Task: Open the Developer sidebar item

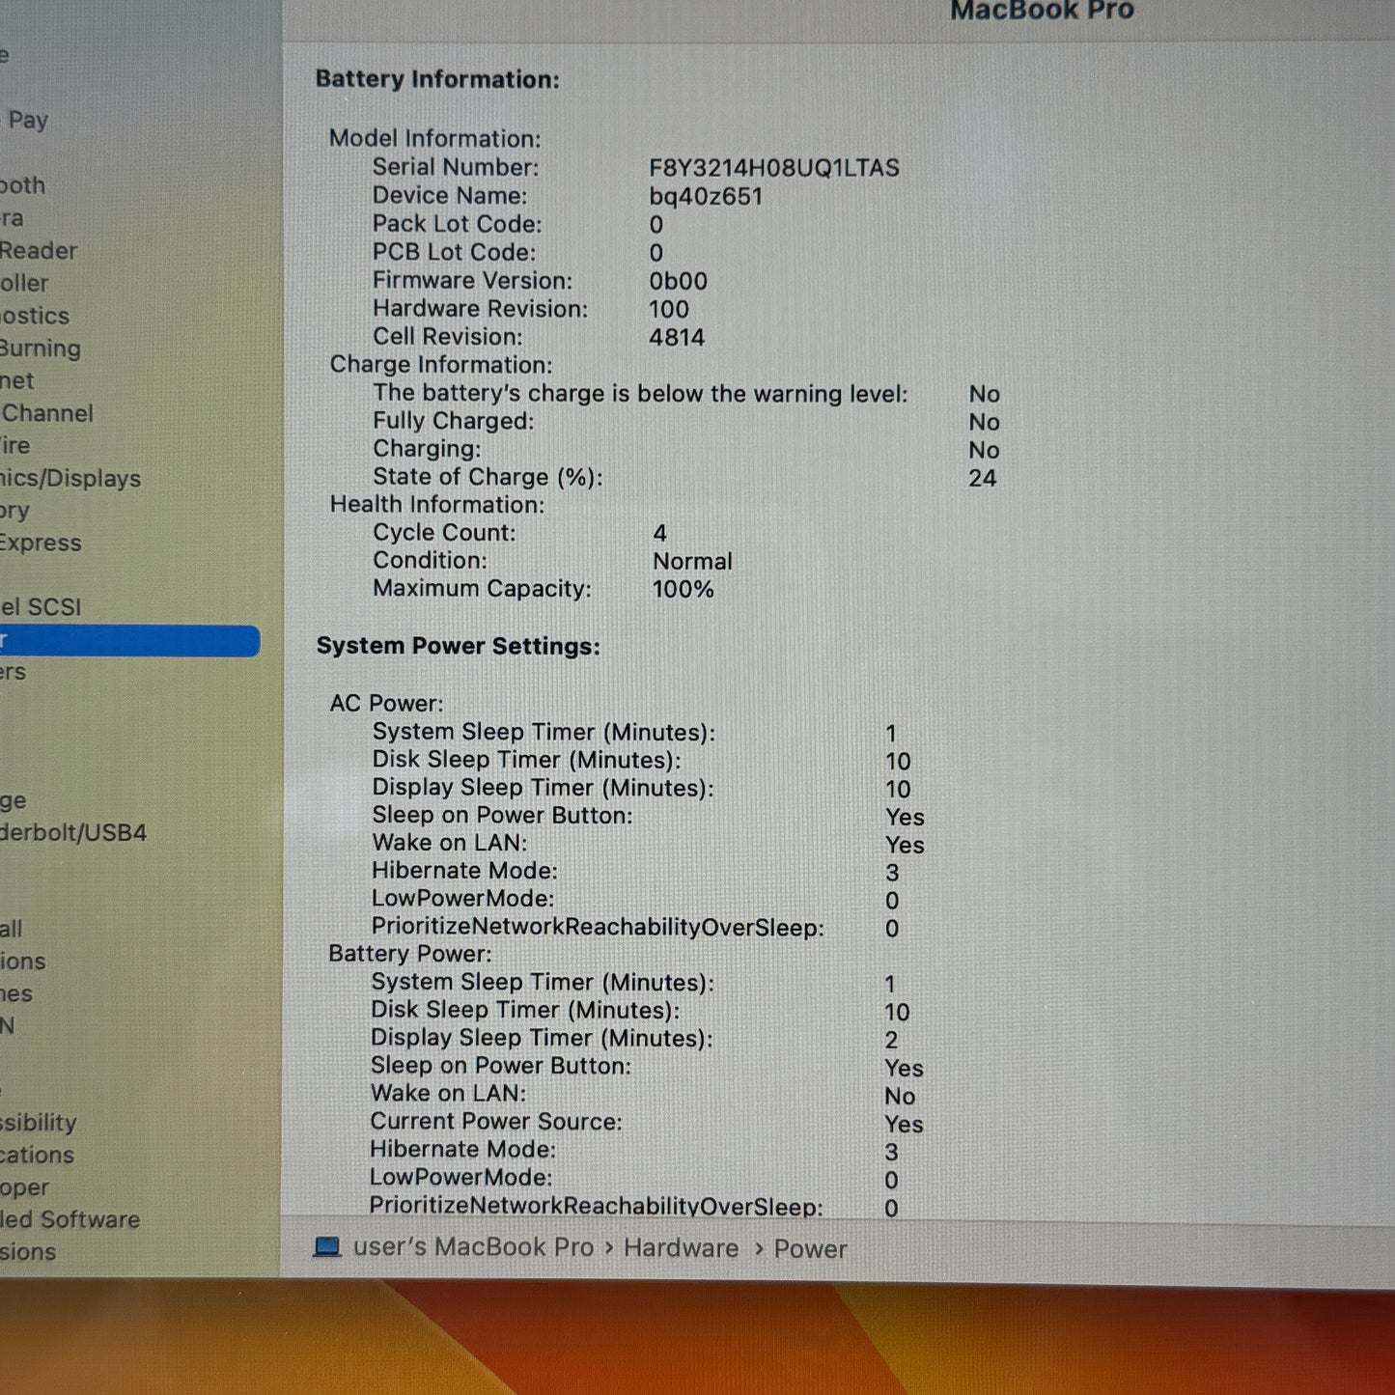Action: (x=25, y=1186)
